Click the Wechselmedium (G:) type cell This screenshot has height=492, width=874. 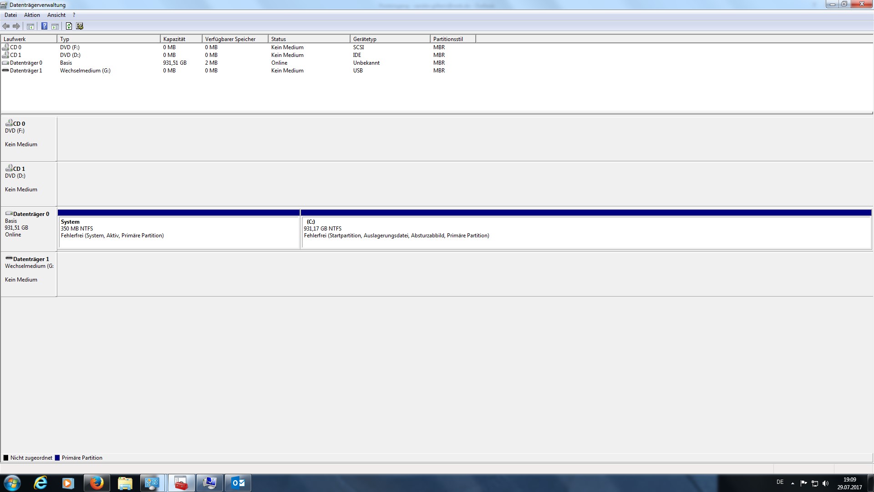(85, 71)
